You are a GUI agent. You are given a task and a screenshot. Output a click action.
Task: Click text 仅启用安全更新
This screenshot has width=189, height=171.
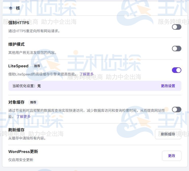[21, 160]
